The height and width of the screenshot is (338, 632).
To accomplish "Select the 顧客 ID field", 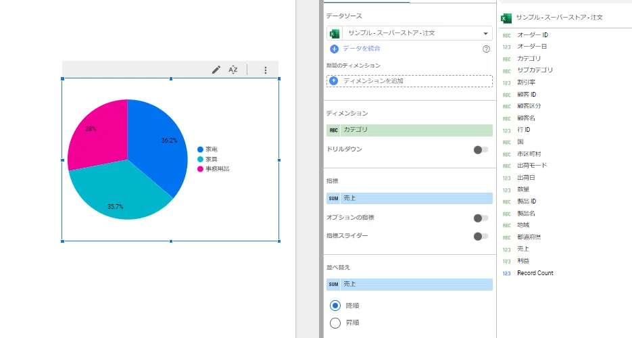I will pyautogui.click(x=527, y=94).
